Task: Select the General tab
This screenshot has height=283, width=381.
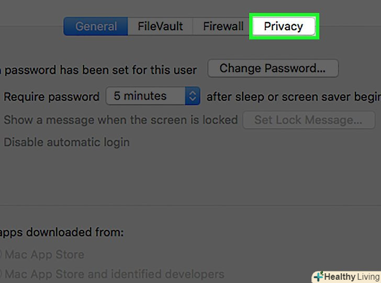Action: click(96, 26)
